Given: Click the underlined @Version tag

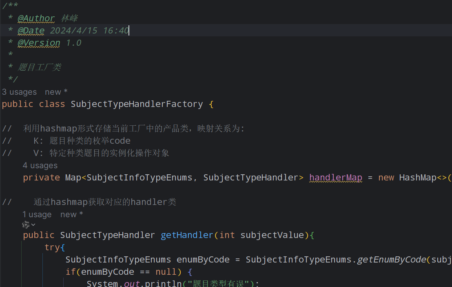Looking at the screenshot, I should 38,42.
